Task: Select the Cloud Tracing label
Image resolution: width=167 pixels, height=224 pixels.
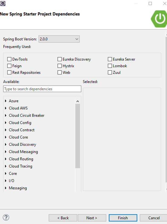Action: 21,166
